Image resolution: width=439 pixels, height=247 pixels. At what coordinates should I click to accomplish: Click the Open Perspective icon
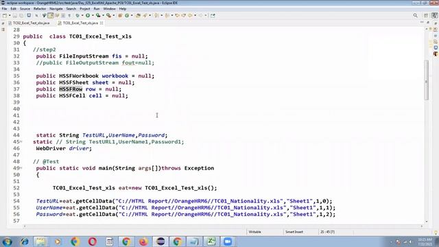[426, 16]
